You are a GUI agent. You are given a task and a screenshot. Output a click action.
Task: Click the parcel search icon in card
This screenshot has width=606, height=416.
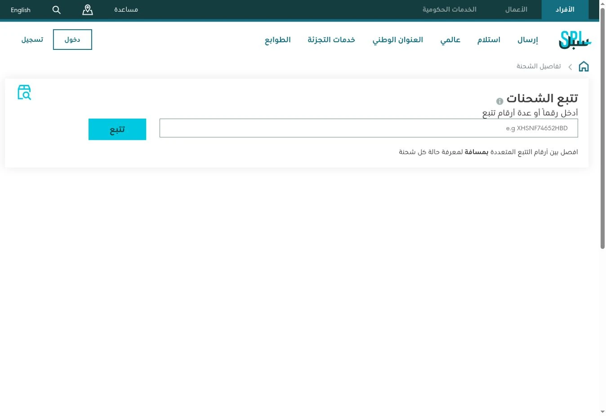[24, 93]
